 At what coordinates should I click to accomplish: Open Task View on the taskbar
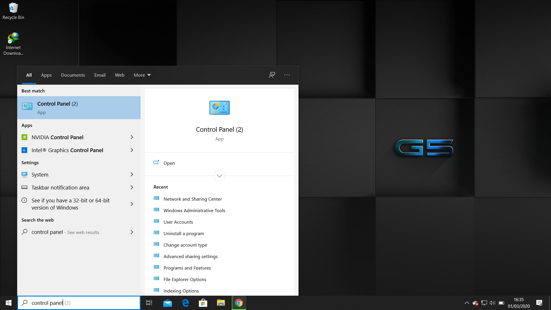(x=149, y=303)
